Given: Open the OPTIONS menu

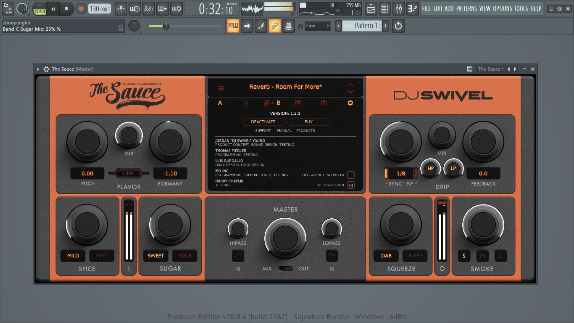Looking at the screenshot, I should (503, 8).
